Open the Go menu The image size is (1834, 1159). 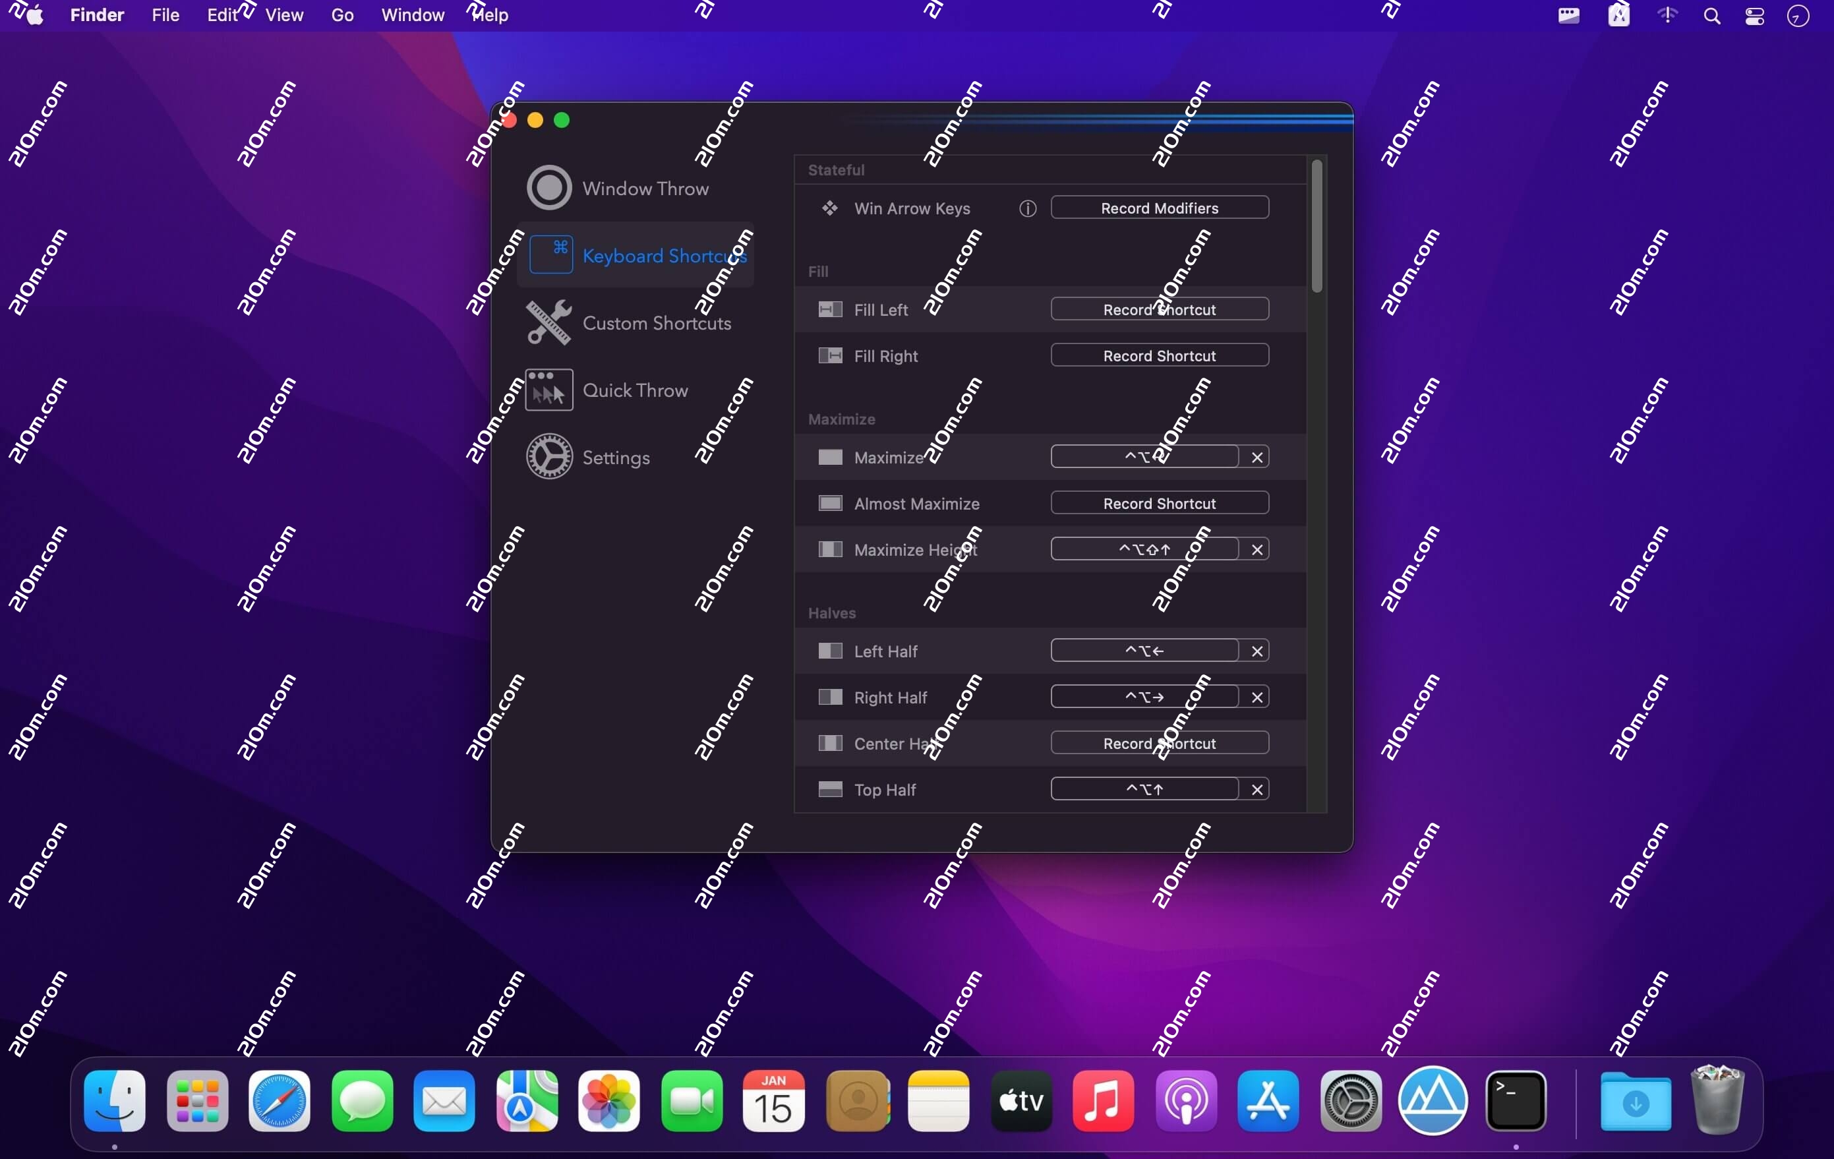coord(342,15)
